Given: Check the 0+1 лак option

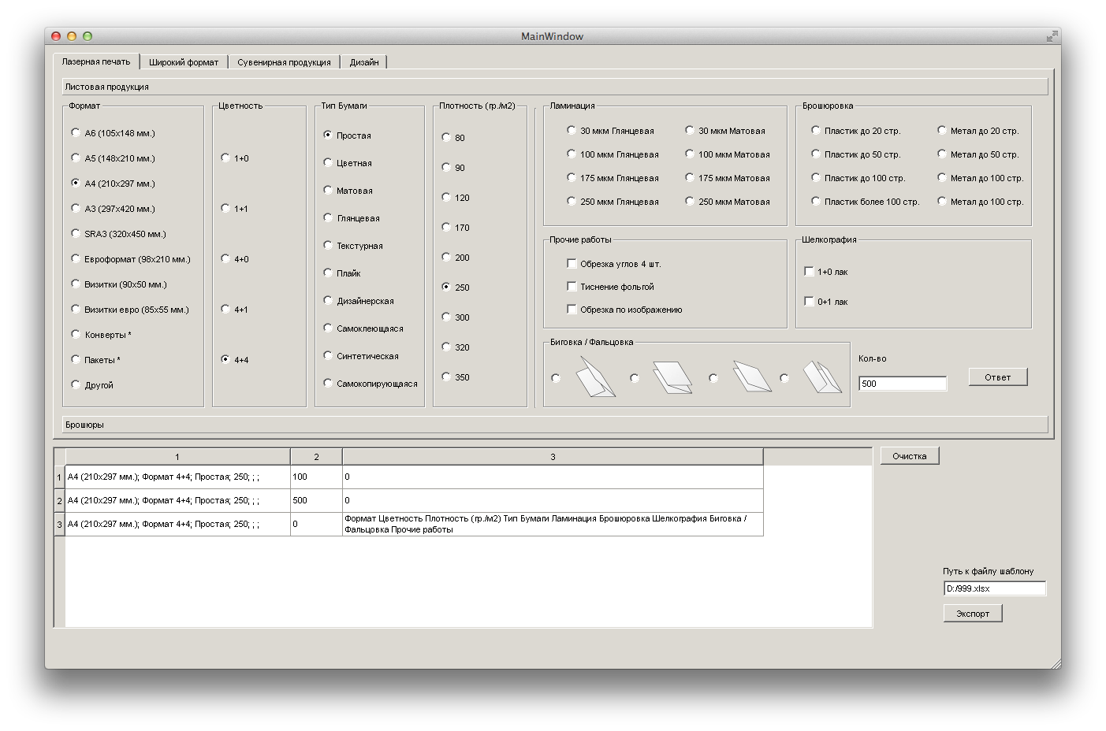Looking at the screenshot, I should (826, 302).
